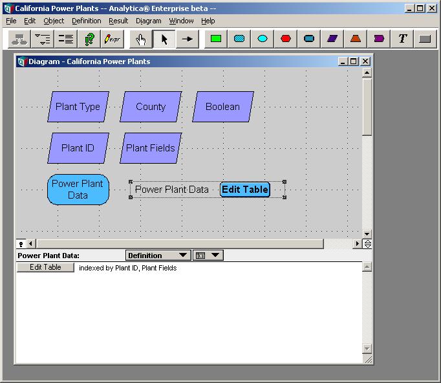441x383 pixels.
Task: Click the attribute panel splitter icon
Action: pyautogui.click(x=367, y=244)
